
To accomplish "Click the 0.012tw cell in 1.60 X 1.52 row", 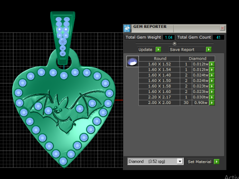I will pyautogui.click(x=201, y=64).
